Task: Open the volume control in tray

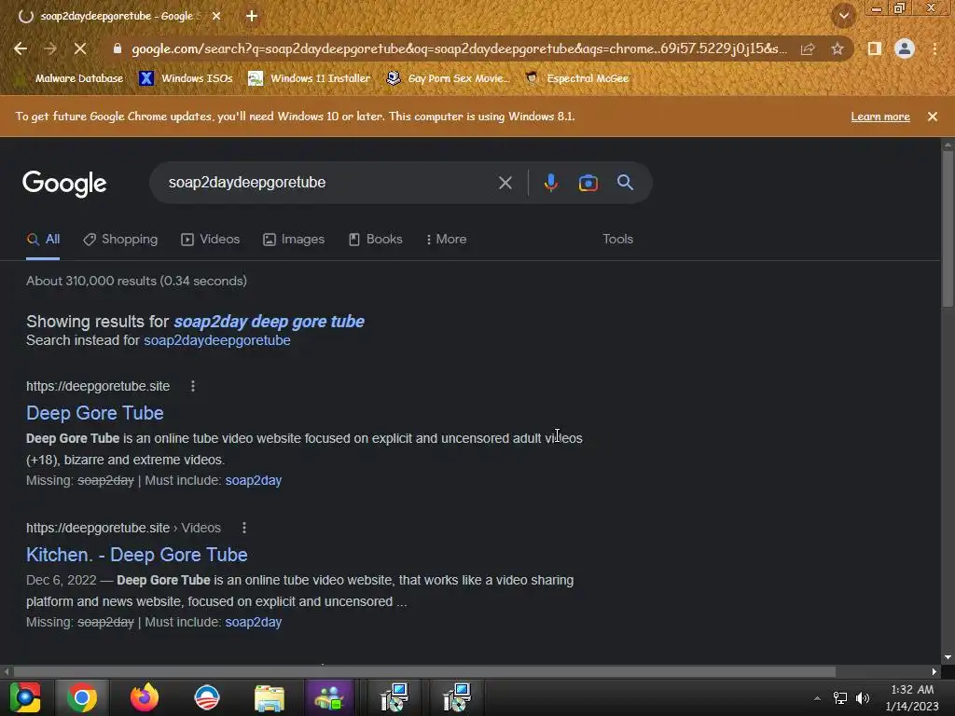Action: 863,698
